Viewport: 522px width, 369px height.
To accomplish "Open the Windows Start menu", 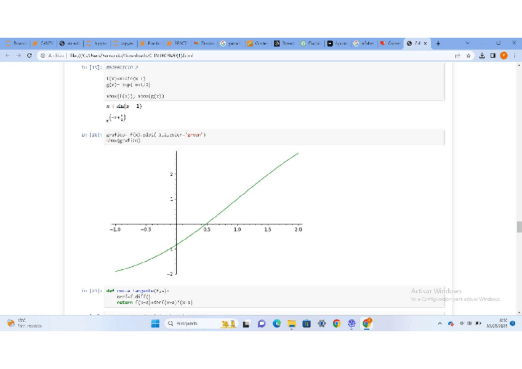I will point(155,323).
